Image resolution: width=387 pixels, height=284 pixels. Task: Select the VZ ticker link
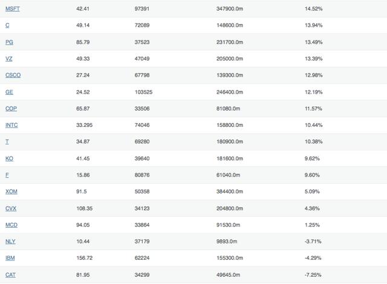[x=9, y=59]
